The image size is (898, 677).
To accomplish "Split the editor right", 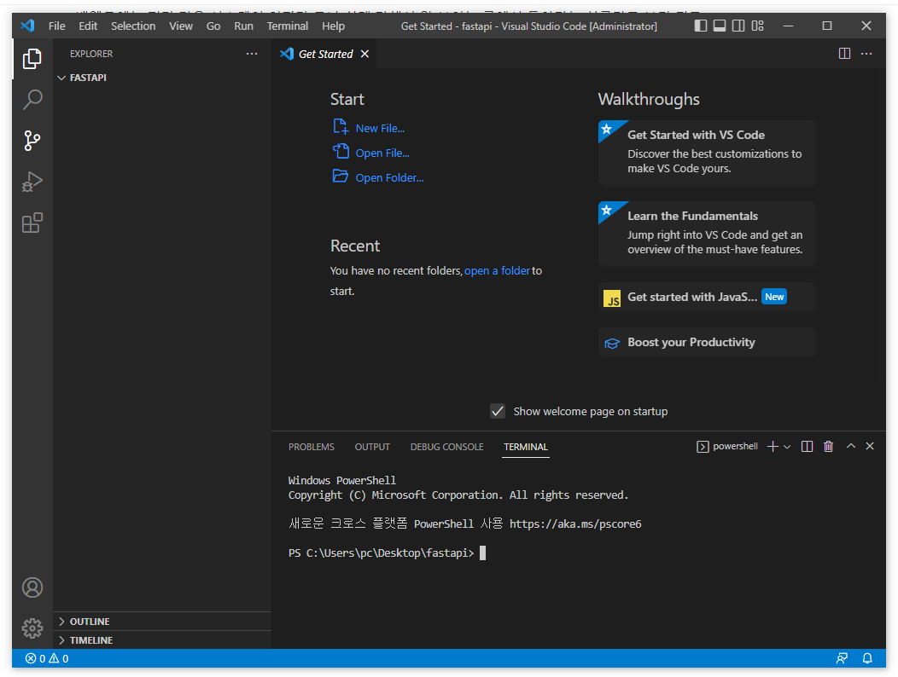I will click(x=844, y=54).
